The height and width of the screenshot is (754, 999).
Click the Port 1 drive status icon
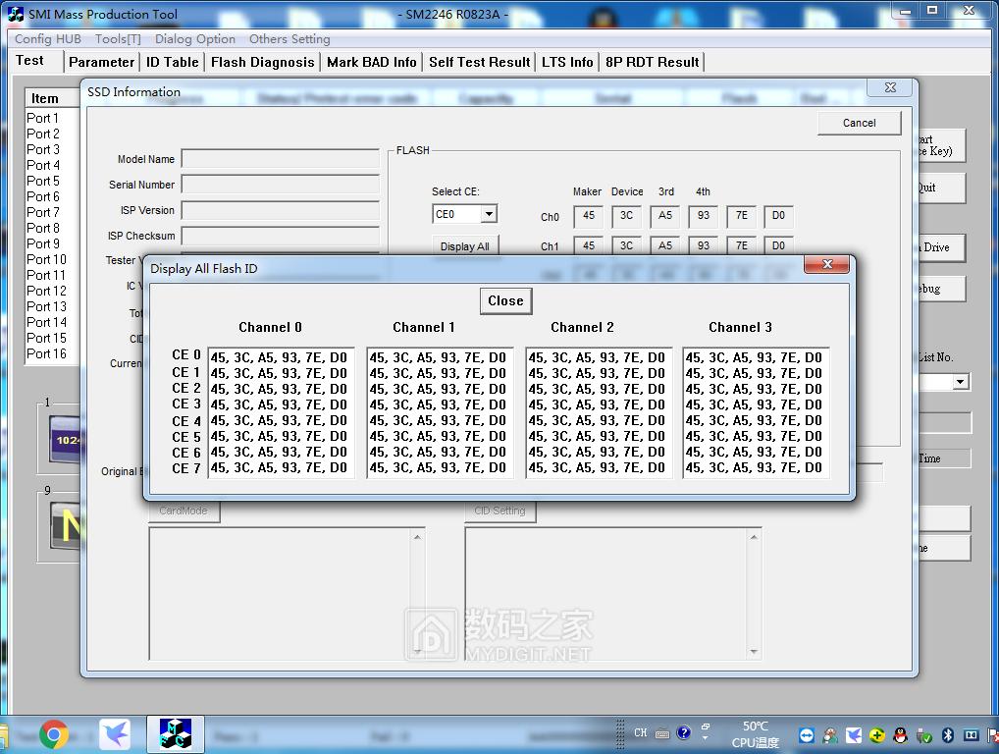[65, 440]
